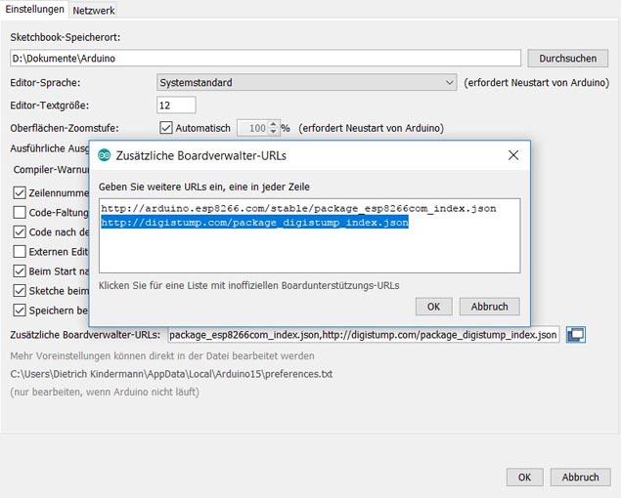Toggle the Code nach dem checkbox
621x498 pixels.
point(20,231)
